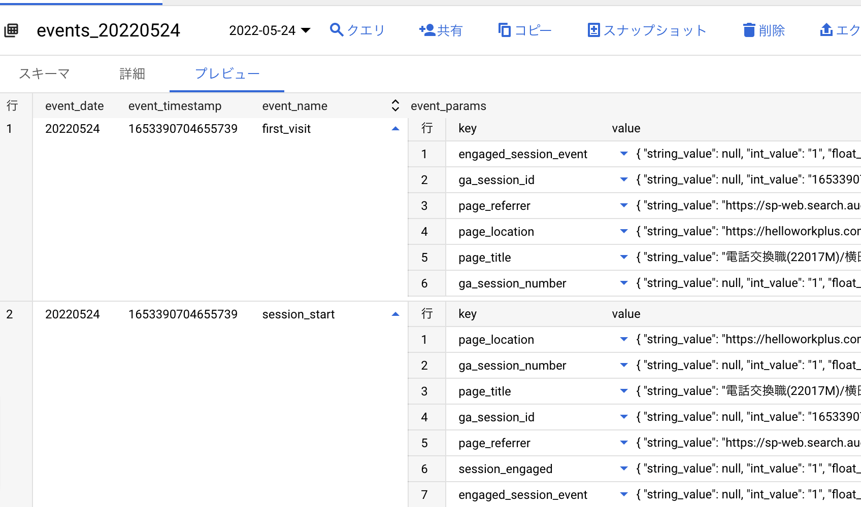Click the copy icon in toolbar

(504, 30)
